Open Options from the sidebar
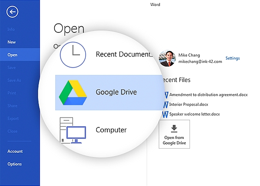 point(15,164)
